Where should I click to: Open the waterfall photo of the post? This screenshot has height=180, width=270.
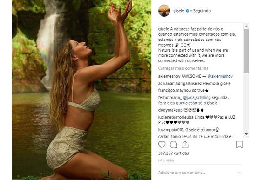pos(81,90)
